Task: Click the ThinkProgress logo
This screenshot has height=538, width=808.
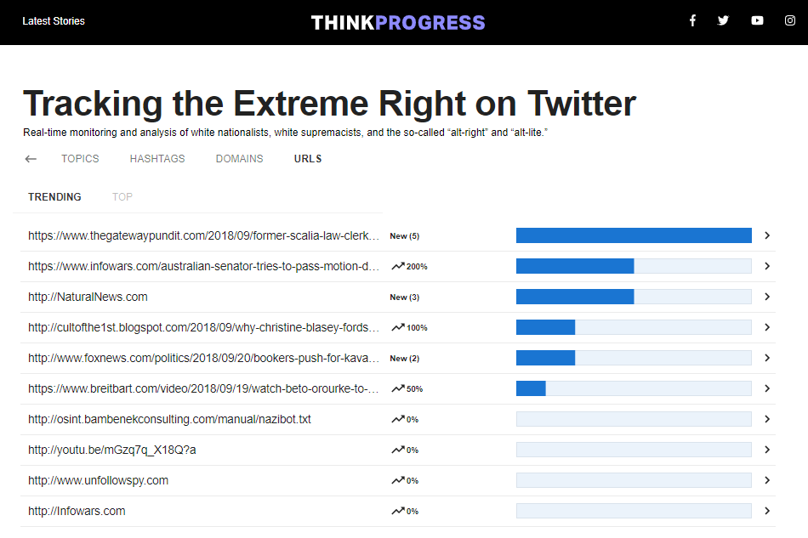Action: point(398,22)
